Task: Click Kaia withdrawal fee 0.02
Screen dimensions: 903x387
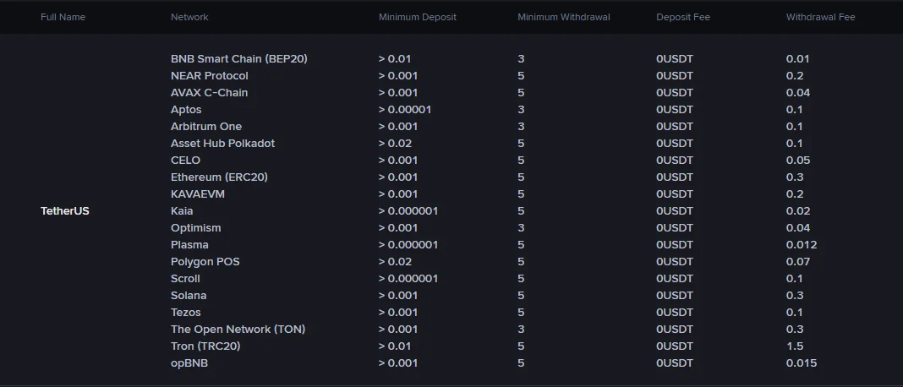Action: coord(798,210)
